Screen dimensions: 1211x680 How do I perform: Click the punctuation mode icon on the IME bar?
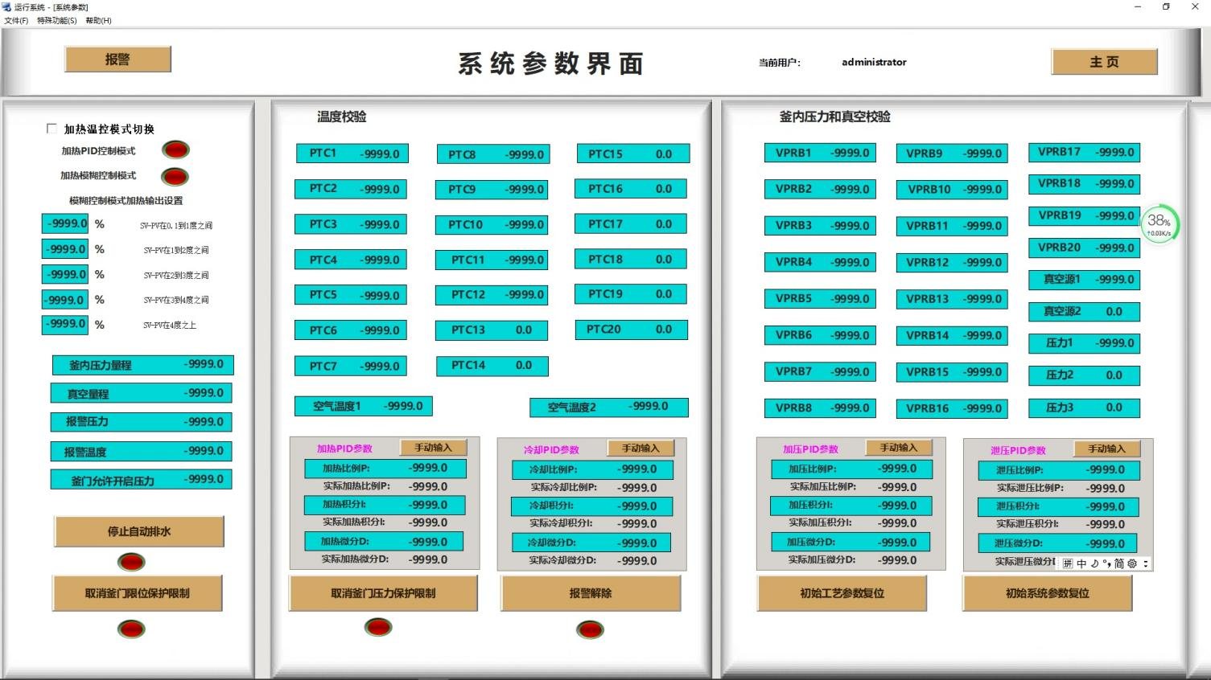(x=1107, y=564)
